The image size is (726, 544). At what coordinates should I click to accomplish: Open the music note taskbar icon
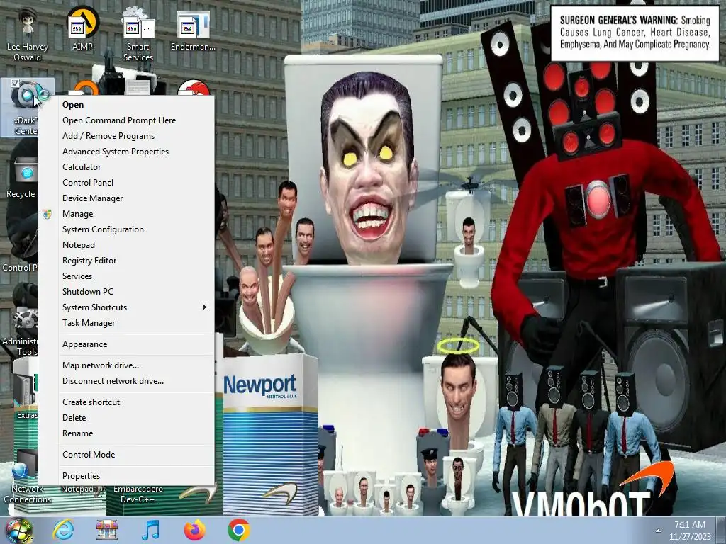pos(150,530)
